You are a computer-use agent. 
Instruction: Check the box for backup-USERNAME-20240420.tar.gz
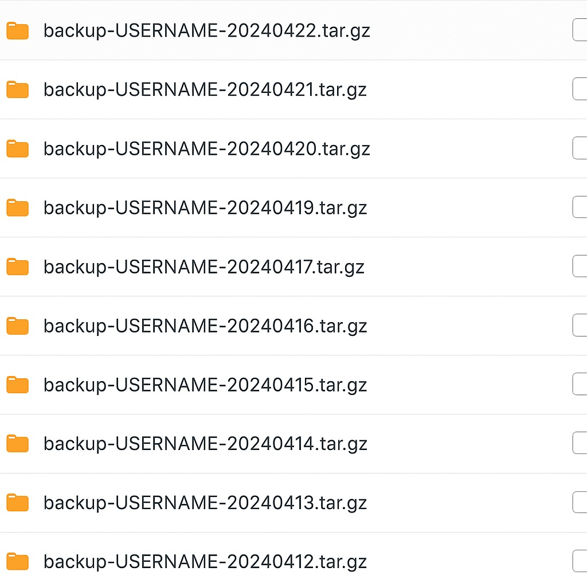coord(580,148)
